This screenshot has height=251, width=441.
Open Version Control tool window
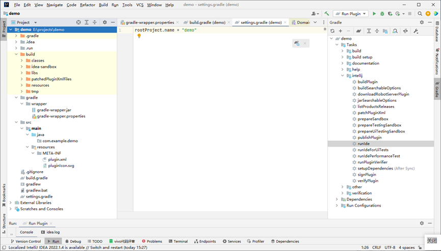[25, 241]
